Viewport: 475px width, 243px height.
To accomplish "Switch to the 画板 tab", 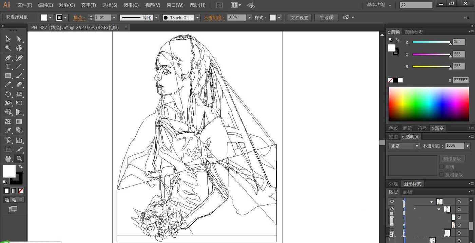I will click(407, 192).
